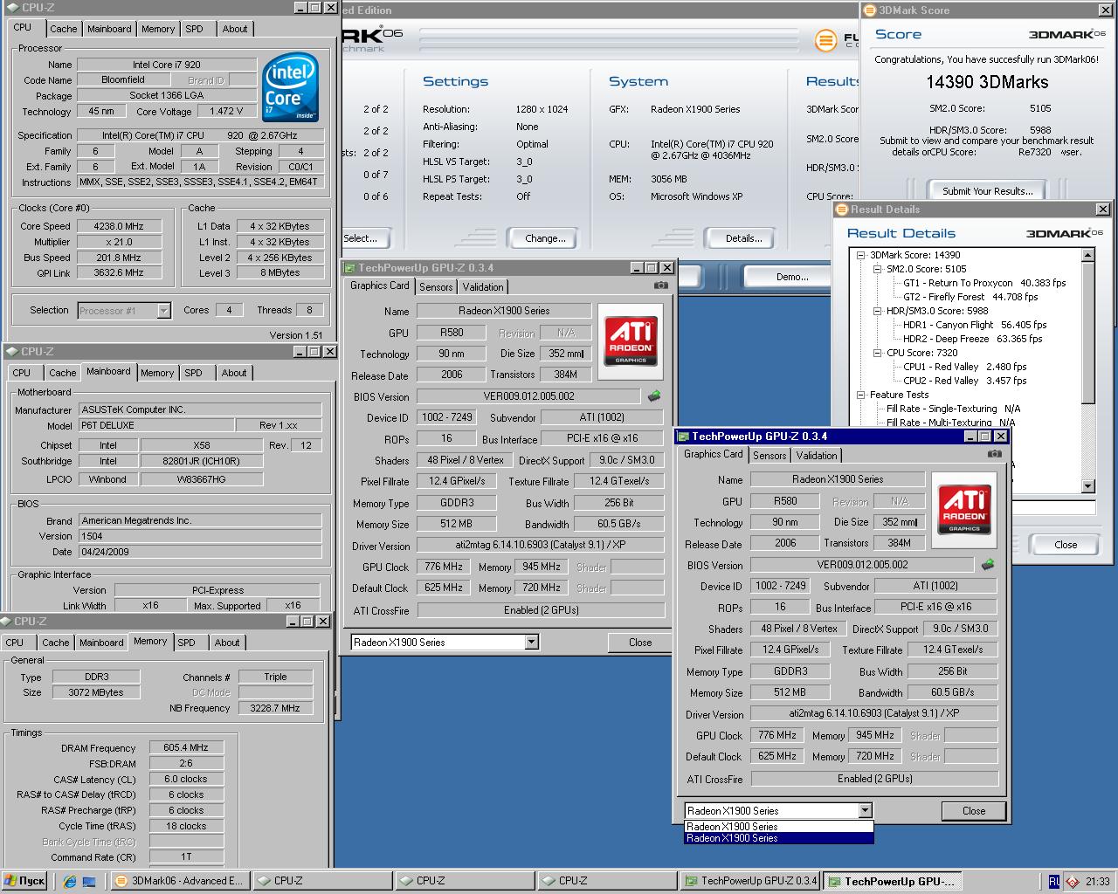Image resolution: width=1118 pixels, height=894 pixels.
Task: Click the BIOS save chip icon in the background GPU-Z window
Action: pos(654,396)
